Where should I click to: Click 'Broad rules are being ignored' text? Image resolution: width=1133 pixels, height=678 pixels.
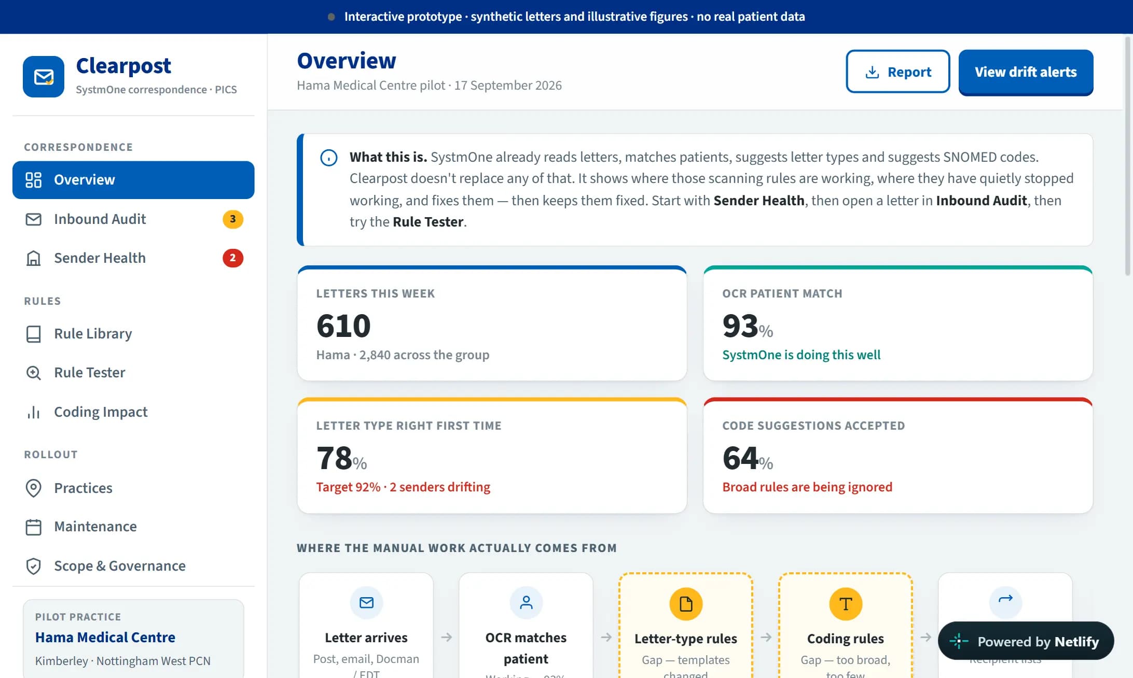(x=807, y=487)
